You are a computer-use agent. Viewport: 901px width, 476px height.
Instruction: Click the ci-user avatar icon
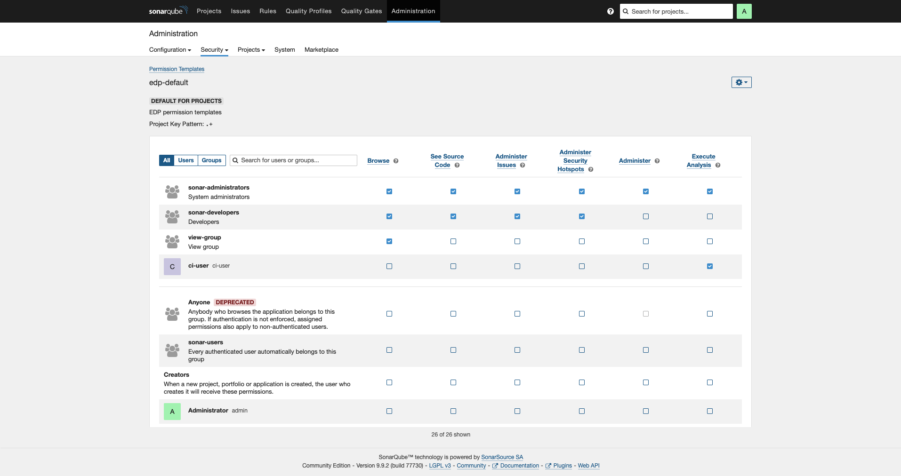point(172,267)
